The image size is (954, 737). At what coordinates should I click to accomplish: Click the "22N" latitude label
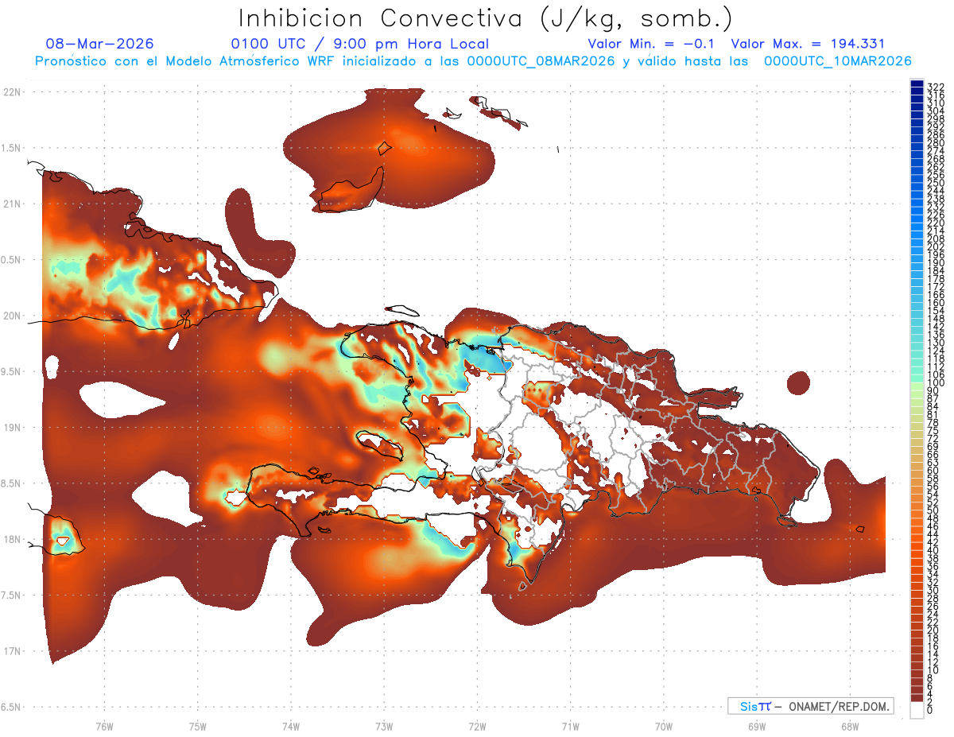pos(11,92)
